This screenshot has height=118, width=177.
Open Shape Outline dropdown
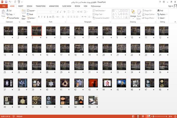point(149,14)
